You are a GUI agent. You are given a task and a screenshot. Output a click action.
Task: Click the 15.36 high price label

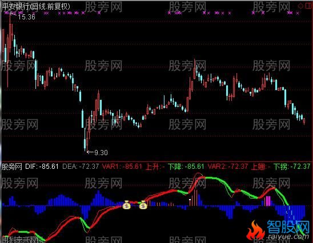[x=26, y=17]
